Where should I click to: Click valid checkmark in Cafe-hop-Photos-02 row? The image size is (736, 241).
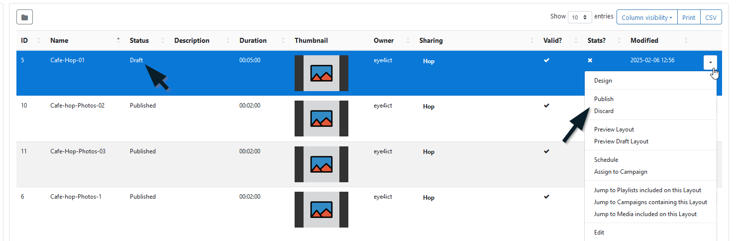(546, 106)
